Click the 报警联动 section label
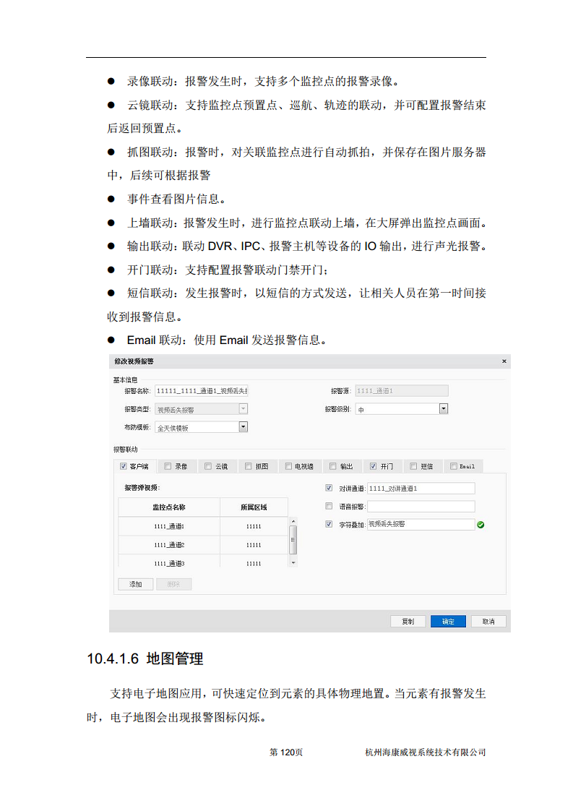 126,450
